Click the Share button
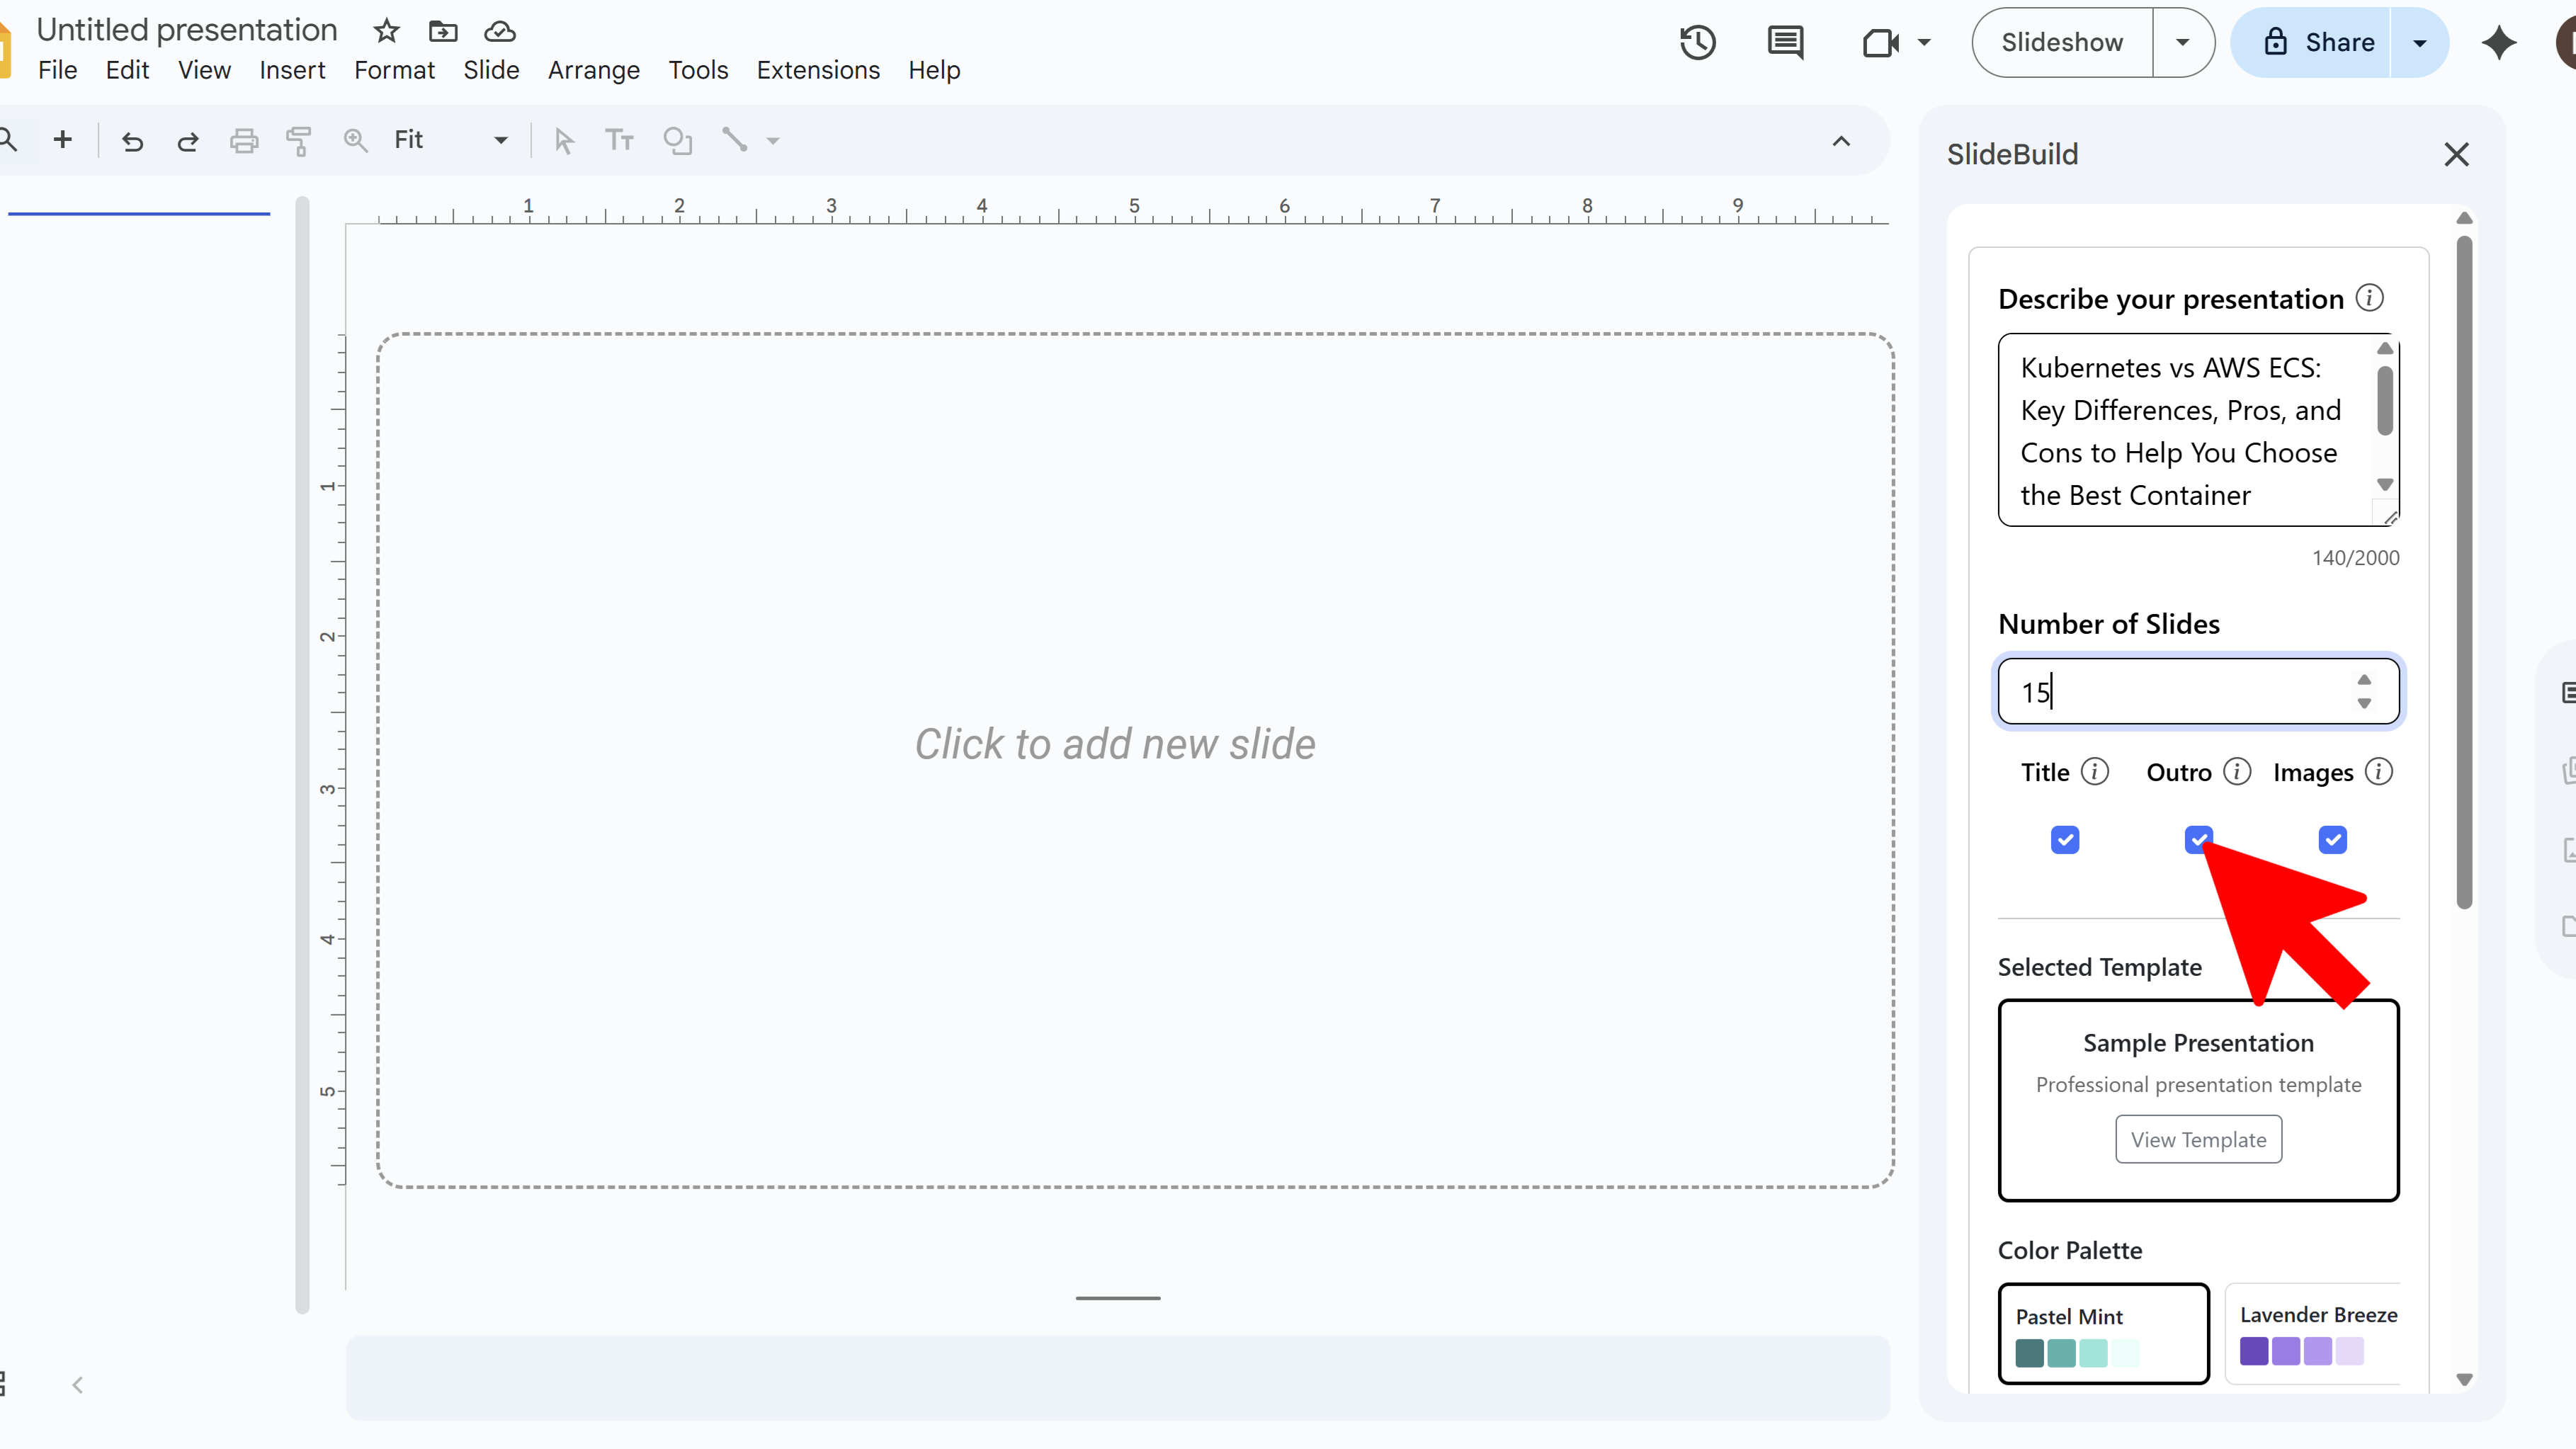 tap(2310, 43)
